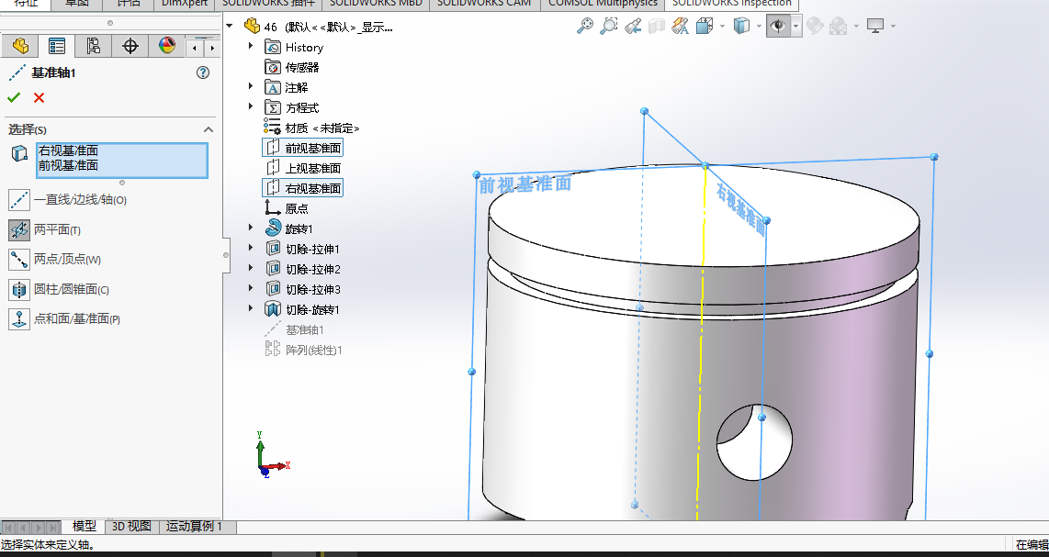The image size is (1049, 557).
Task: Expand the History tree node
Action: point(251,46)
